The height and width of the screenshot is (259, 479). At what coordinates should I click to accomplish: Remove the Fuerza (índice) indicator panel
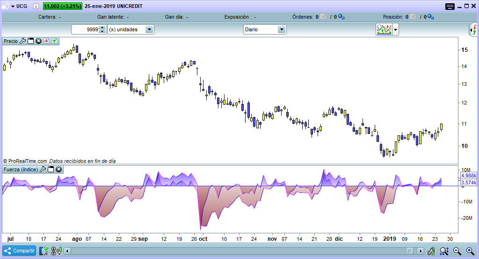[x=59, y=169]
